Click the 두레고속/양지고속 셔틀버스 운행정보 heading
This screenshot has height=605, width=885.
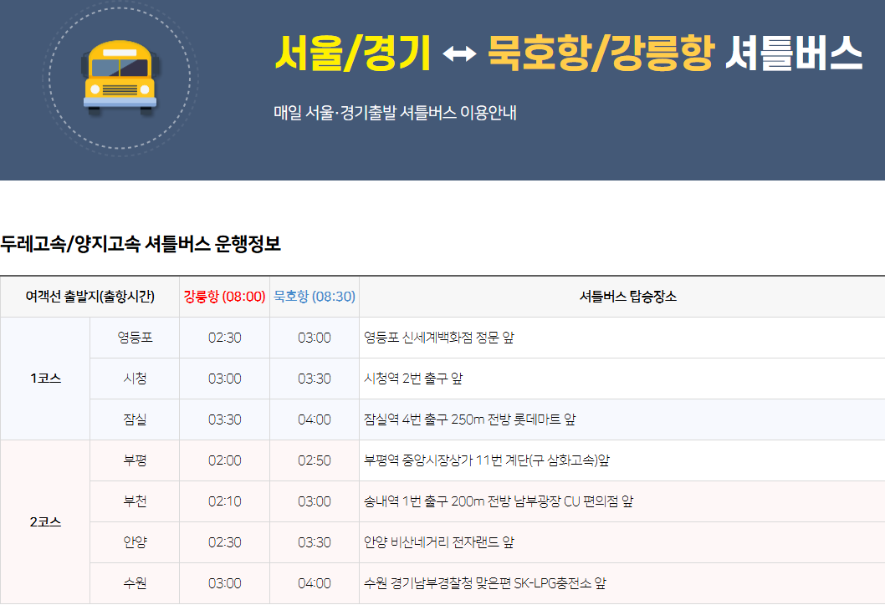coord(141,244)
